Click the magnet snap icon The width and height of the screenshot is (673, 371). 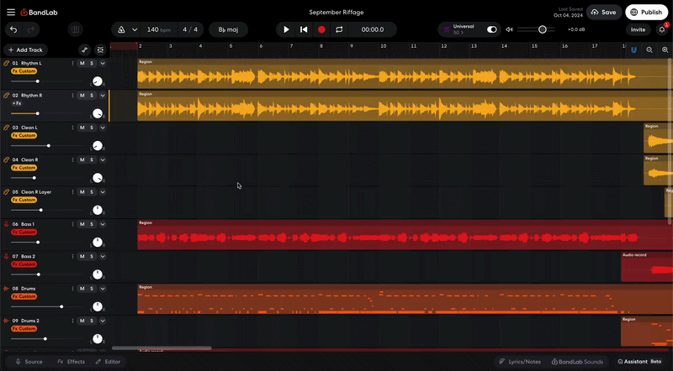(633, 50)
